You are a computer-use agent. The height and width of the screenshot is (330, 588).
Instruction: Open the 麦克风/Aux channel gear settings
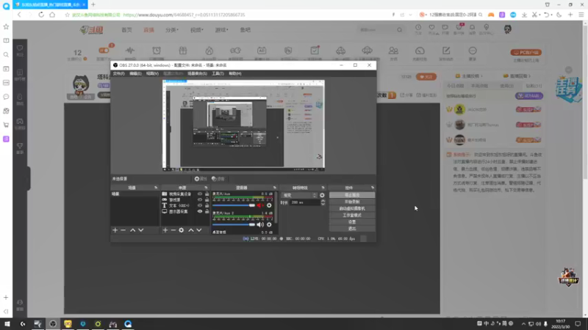(269, 205)
